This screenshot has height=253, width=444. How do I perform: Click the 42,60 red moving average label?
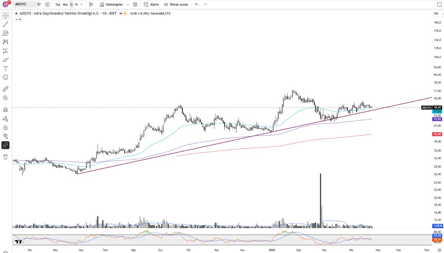click(437, 134)
